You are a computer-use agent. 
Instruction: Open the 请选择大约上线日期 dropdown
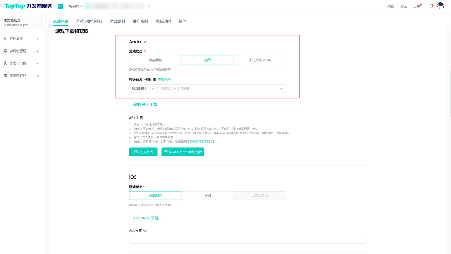[222, 89]
